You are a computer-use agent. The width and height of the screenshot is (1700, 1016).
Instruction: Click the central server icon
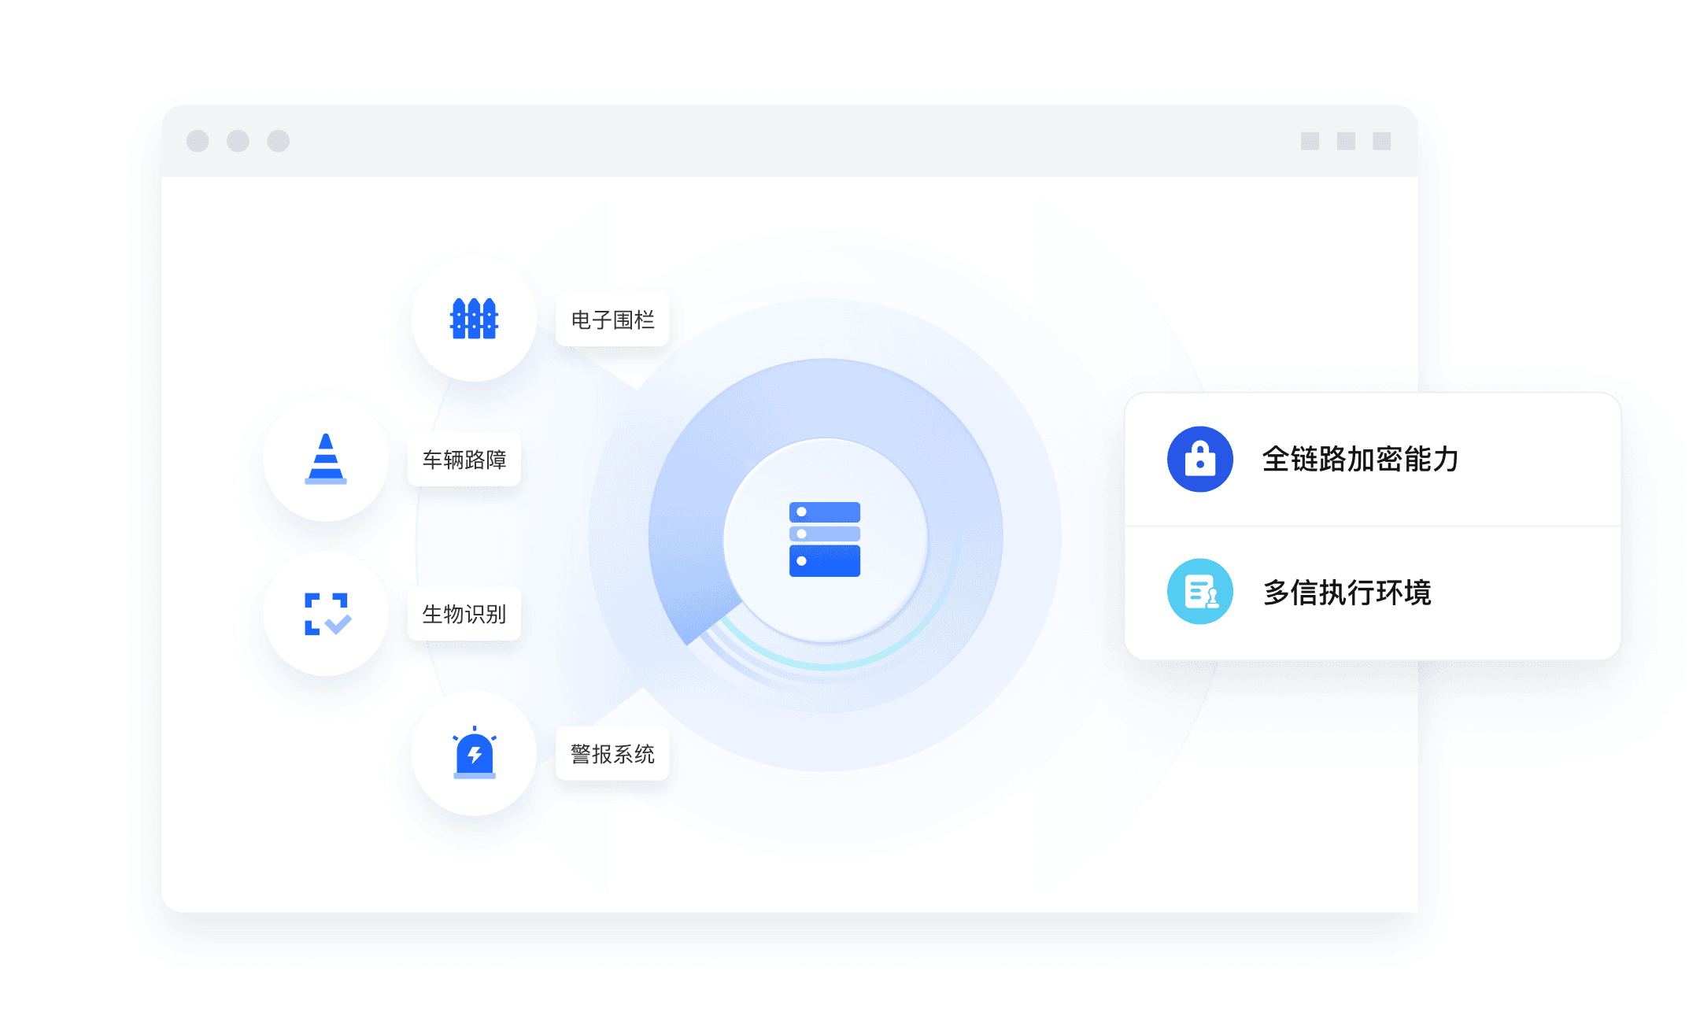coord(825,539)
